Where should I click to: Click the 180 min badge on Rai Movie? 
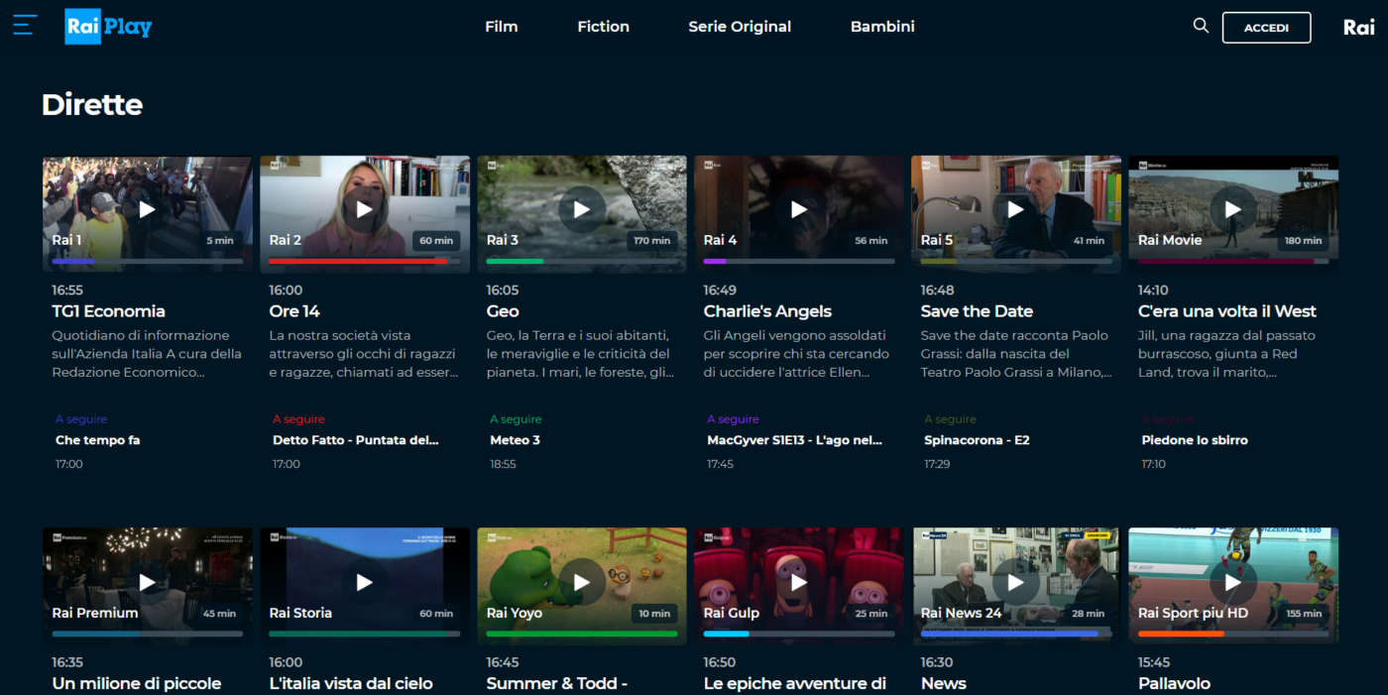[1304, 240]
